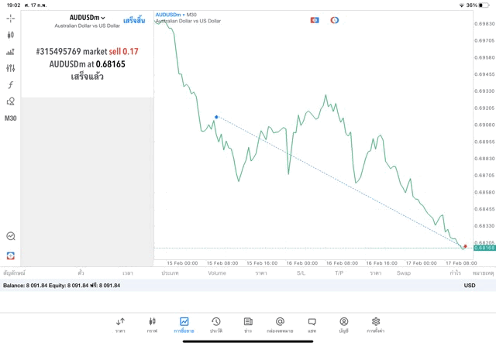Sort by Swap column header
The image size is (496, 346).
coord(404,273)
